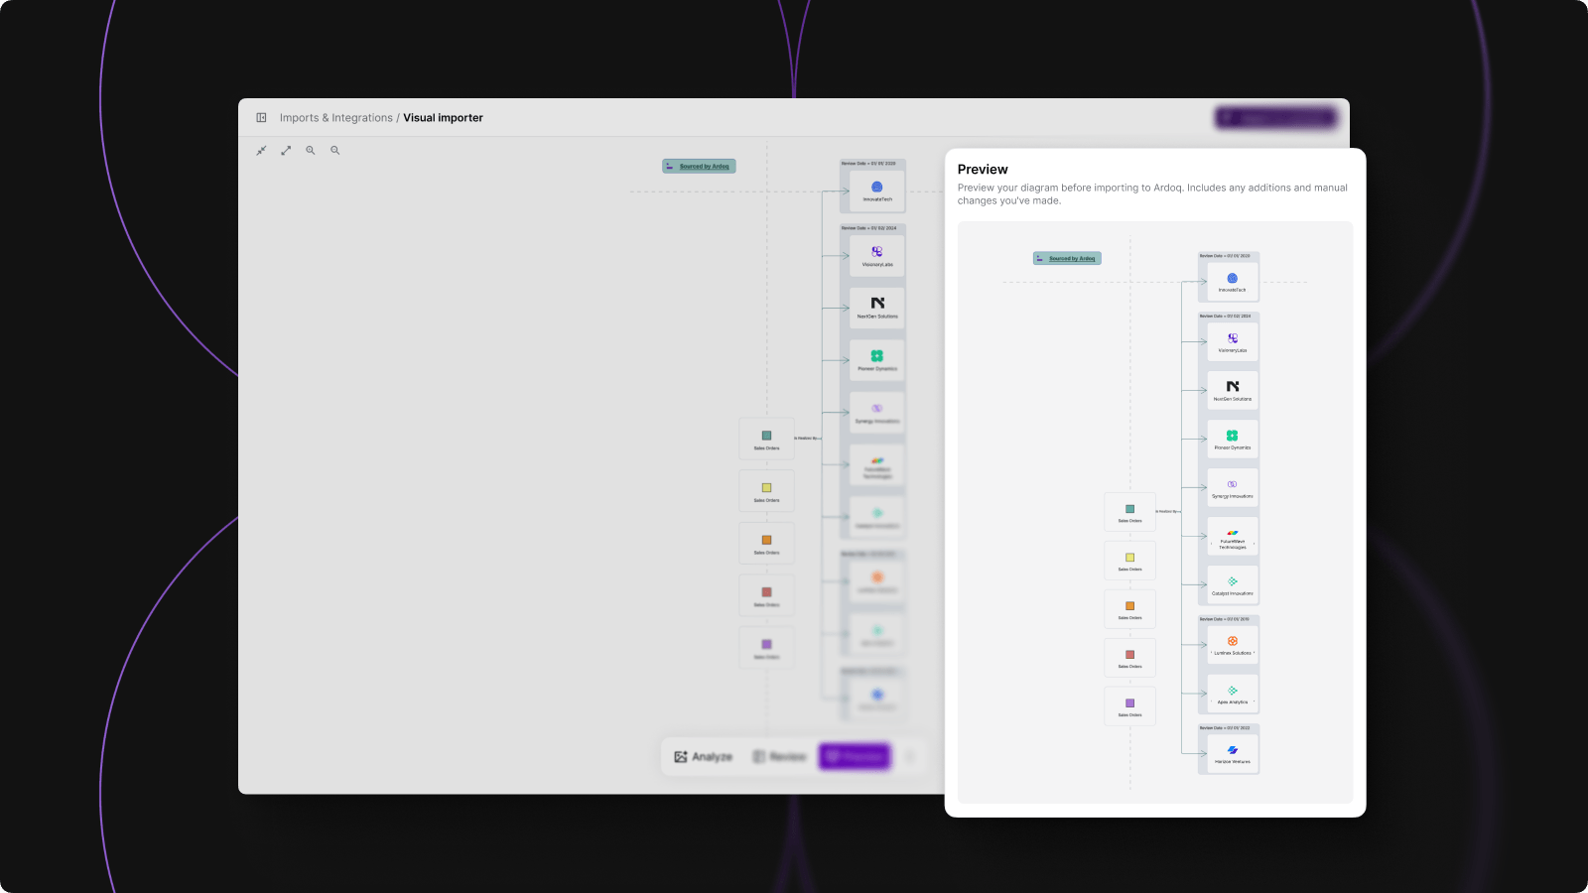Click the purple Sales Orders node in preview
This screenshot has width=1588, height=893.
tap(1129, 705)
